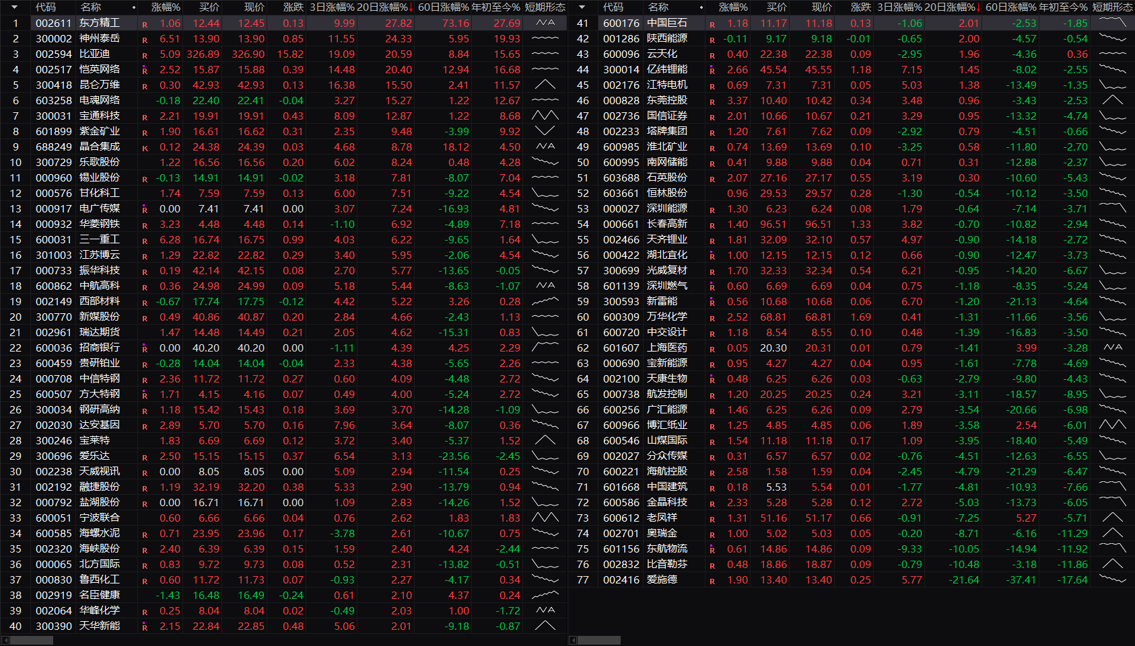Screen dimensions: 1135x646
Task: Click the R marker in the 比音勒芬 row
Action: pos(712,565)
